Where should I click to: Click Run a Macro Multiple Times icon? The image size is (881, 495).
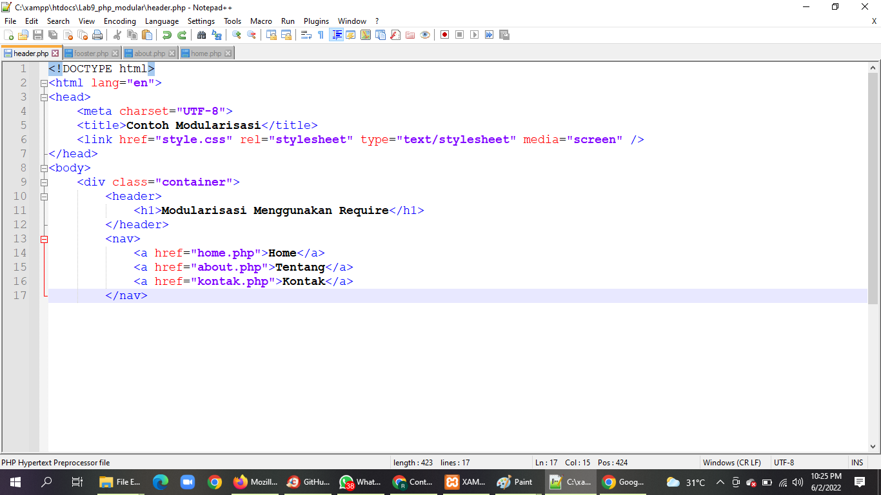point(490,35)
